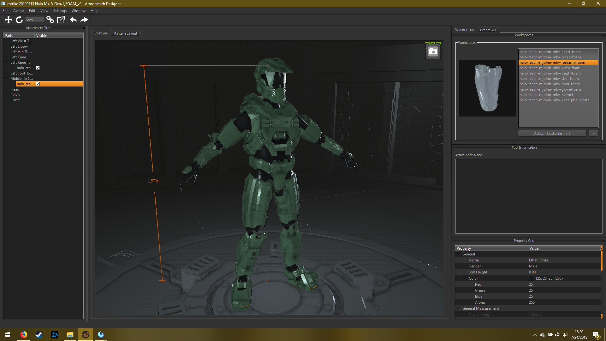The width and height of the screenshot is (606, 341).
Task: Collapse General property group
Action: (458, 254)
